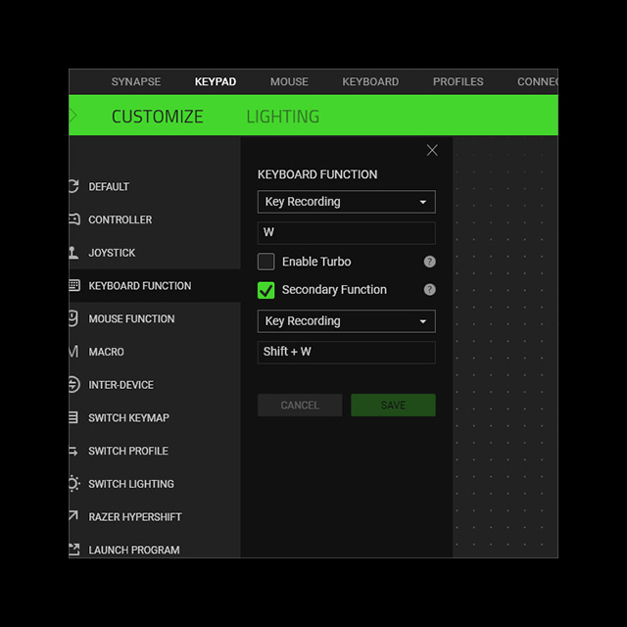This screenshot has height=627, width=627.
Task: Click the Save button
Action: 393,405
